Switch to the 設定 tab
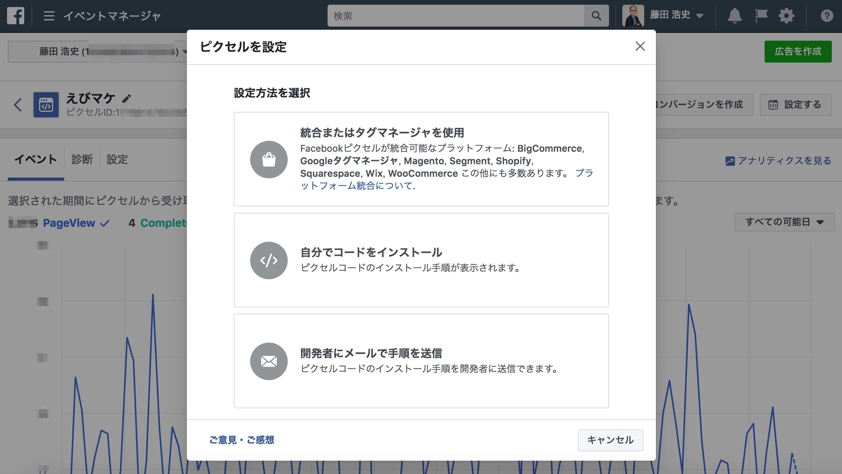Viewport: 842px width, 474px height. pos(117,160)
